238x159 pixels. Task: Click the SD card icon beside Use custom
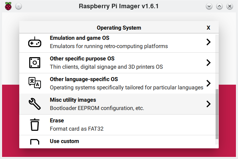[34, 142]
